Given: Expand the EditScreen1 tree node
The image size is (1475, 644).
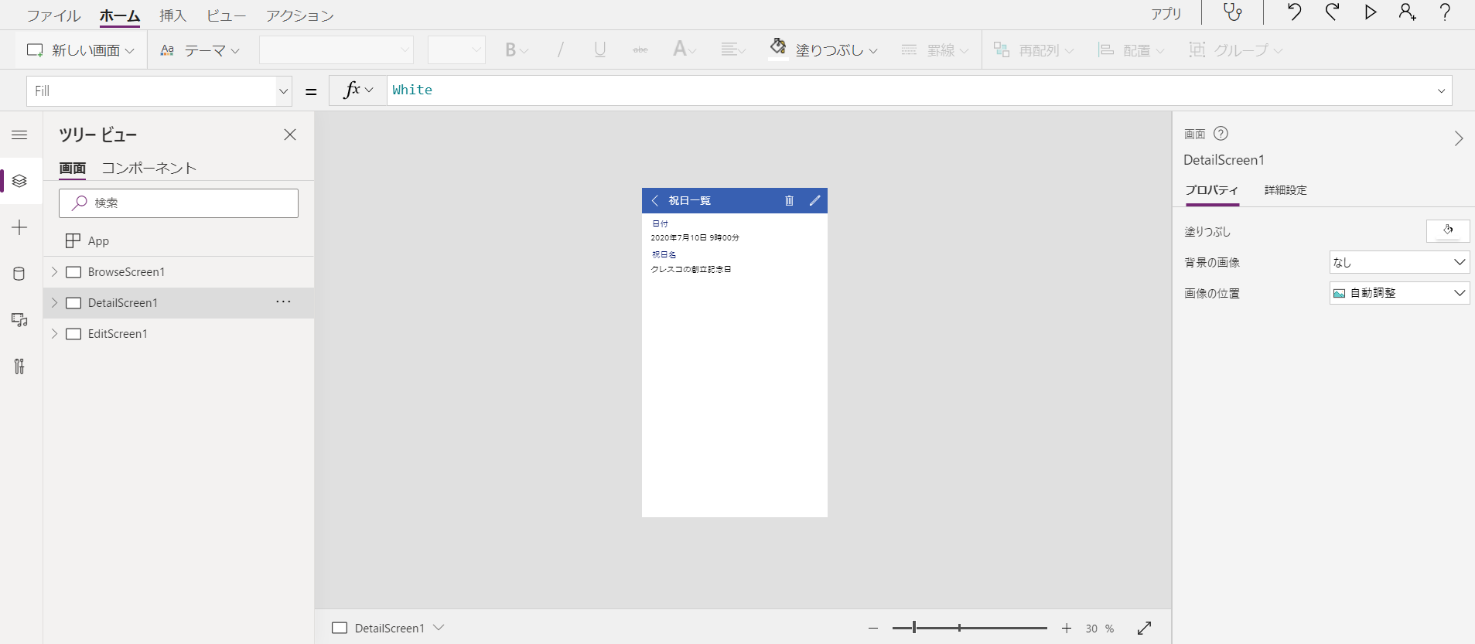Looking at the screenshot, I should coord(54,333).
